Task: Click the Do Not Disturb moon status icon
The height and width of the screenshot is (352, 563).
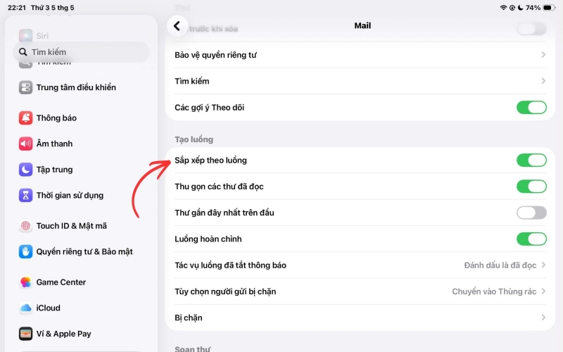Action: coord(520,8)
